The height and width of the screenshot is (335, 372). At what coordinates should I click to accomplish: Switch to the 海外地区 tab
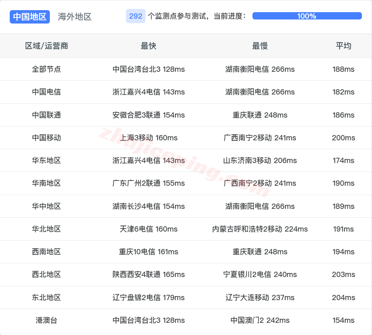coord(75,17)
